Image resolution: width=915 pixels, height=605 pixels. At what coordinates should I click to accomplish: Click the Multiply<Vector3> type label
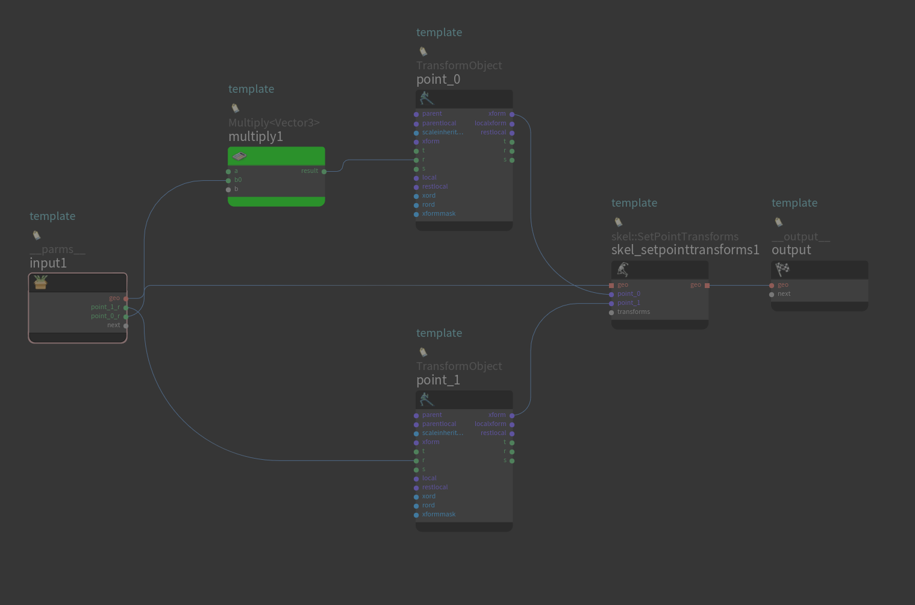pos(274,123)
